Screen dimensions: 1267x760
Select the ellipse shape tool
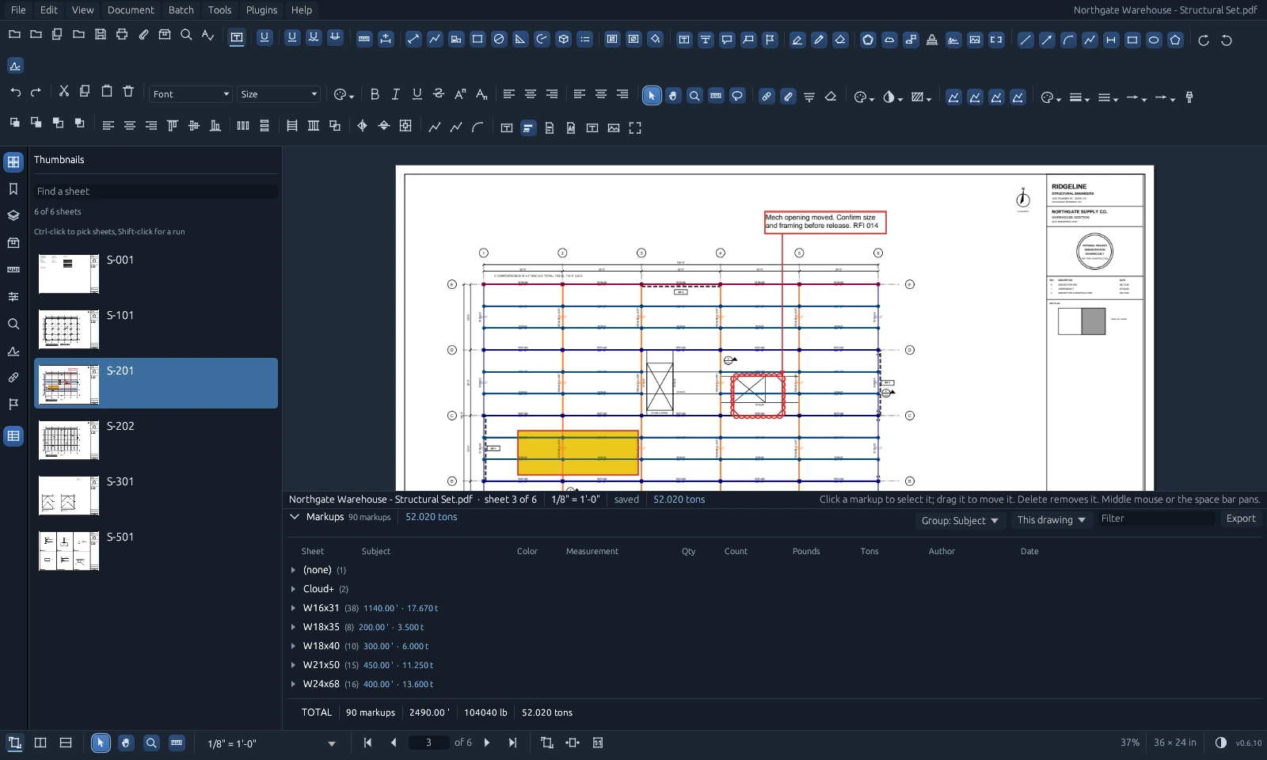click(x=1154, y=40)
